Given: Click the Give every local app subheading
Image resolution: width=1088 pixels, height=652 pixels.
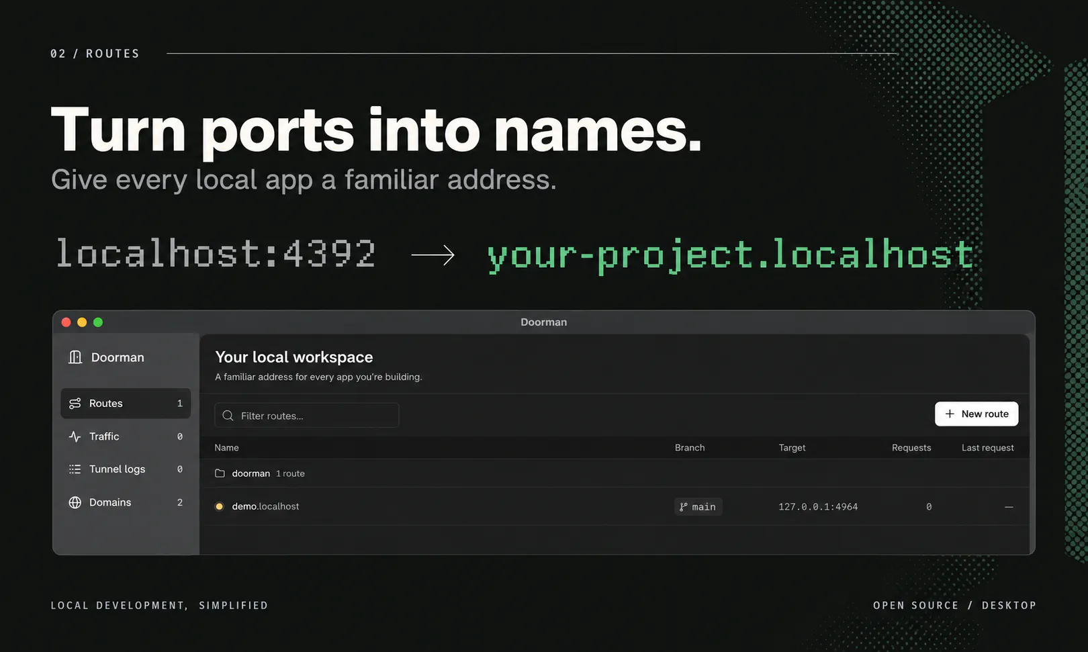Looking at the screenshot, I should pyautogui.click(x=304, y=180).
